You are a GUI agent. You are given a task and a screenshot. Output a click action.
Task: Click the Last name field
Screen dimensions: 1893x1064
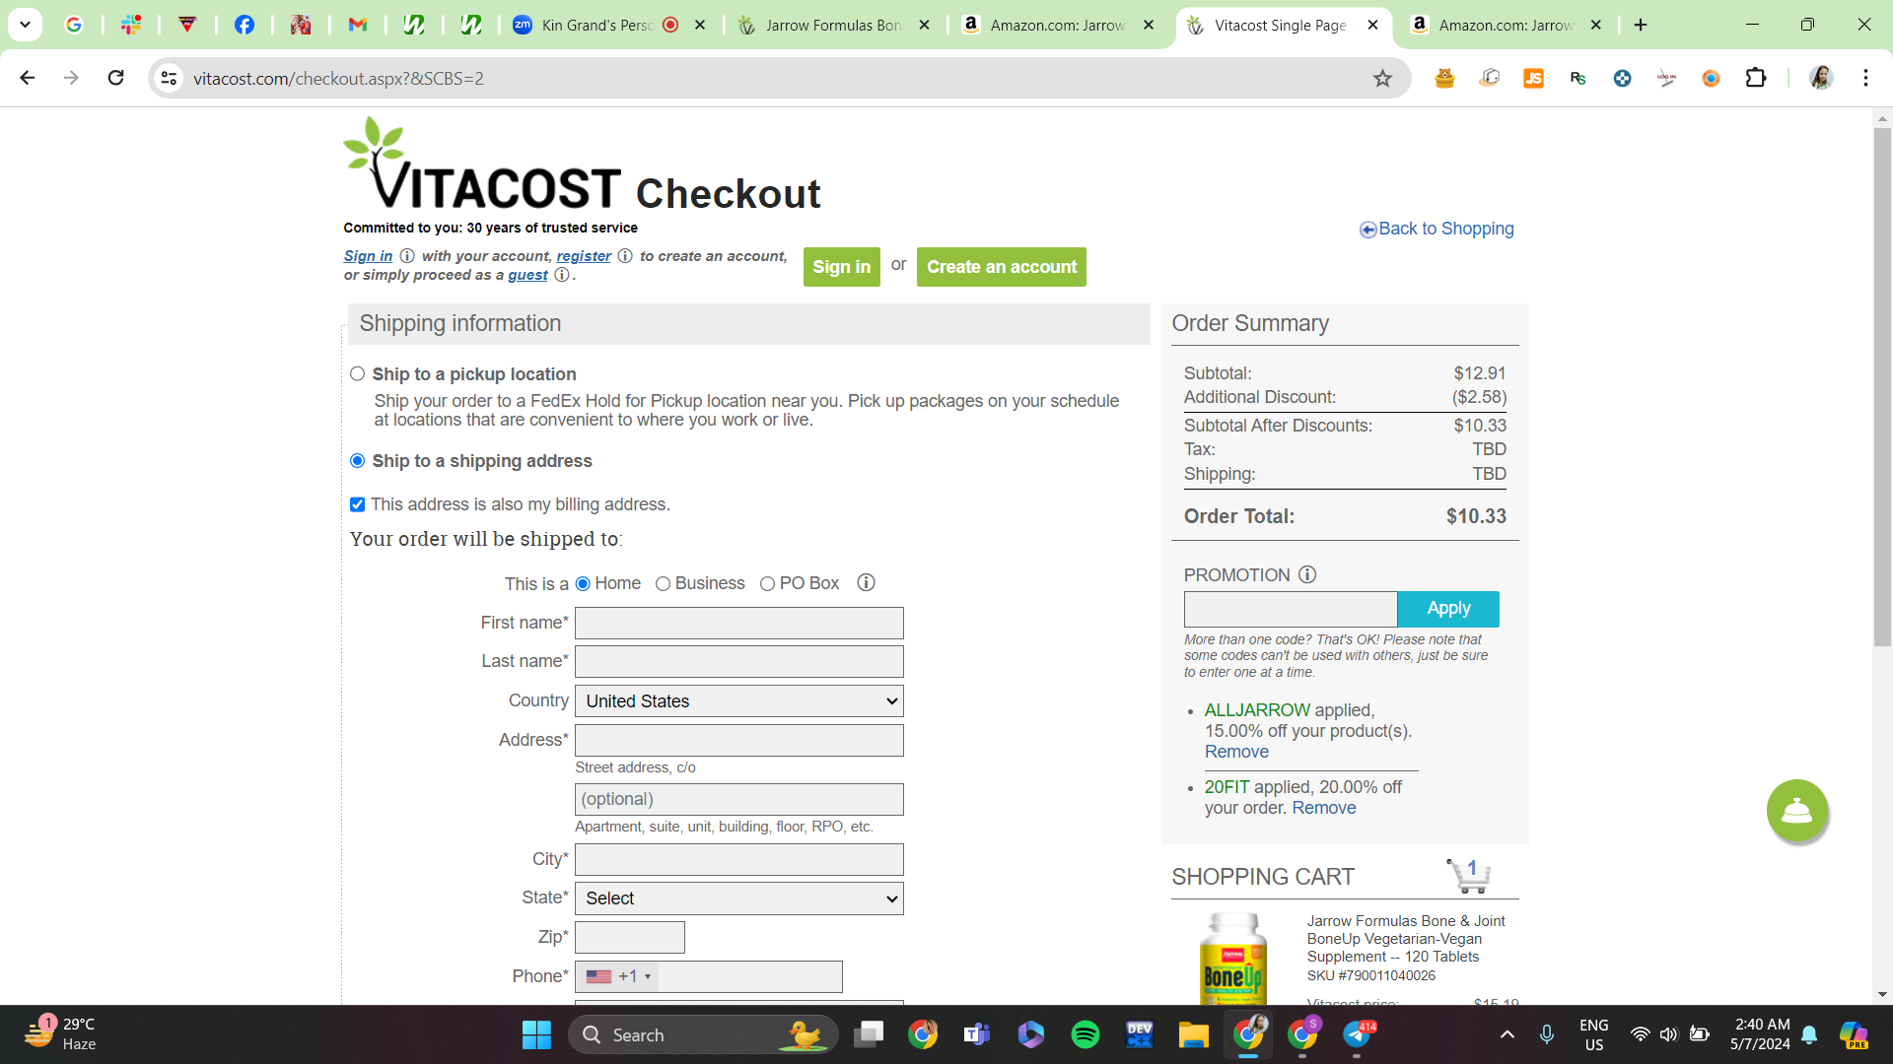739,662
